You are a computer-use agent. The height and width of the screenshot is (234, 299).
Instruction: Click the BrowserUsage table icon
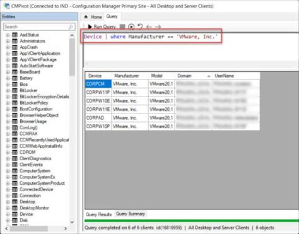[15, 122]
